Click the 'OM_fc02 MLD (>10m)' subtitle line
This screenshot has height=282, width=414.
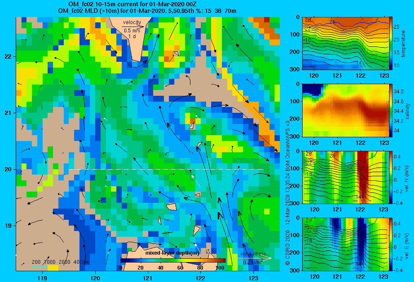click(147, 11)
